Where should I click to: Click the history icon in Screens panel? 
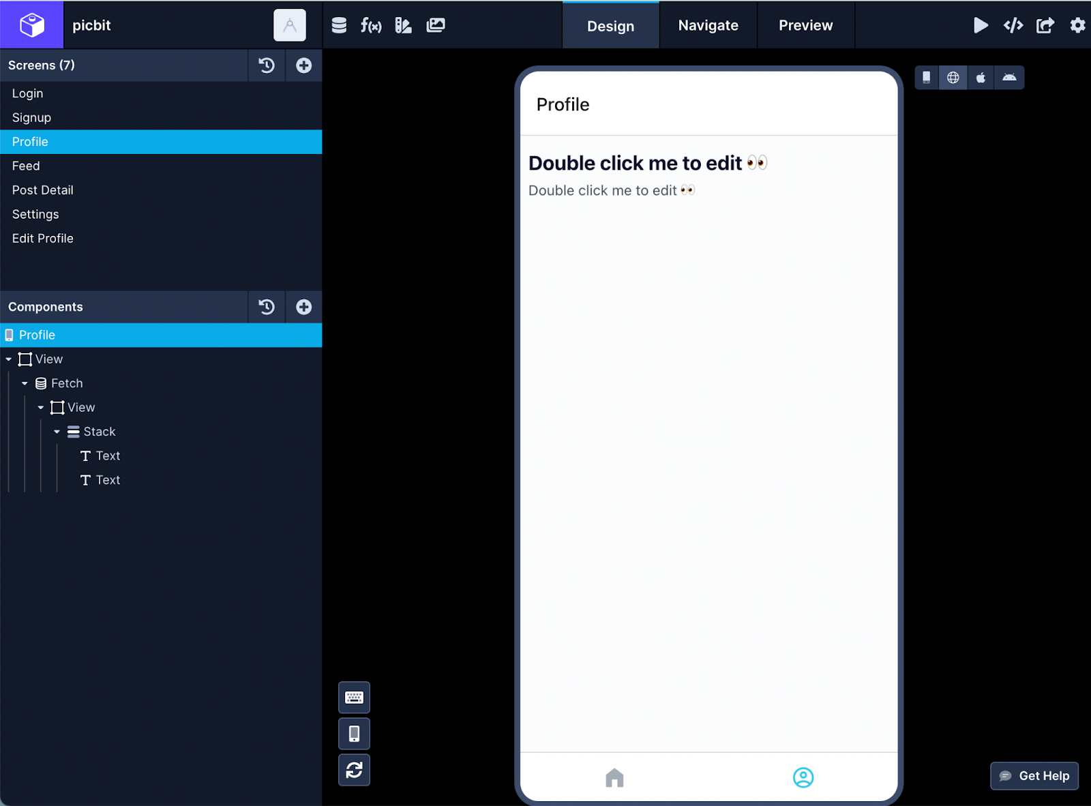point(267,65)
